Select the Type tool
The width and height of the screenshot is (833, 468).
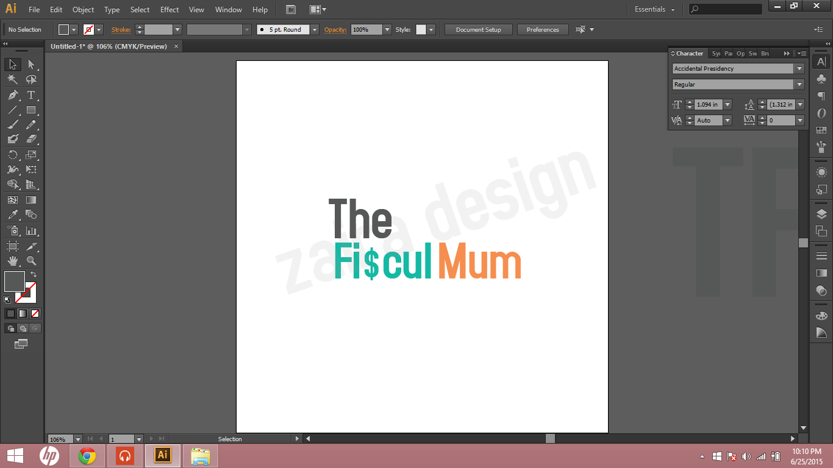click(31, 95)
